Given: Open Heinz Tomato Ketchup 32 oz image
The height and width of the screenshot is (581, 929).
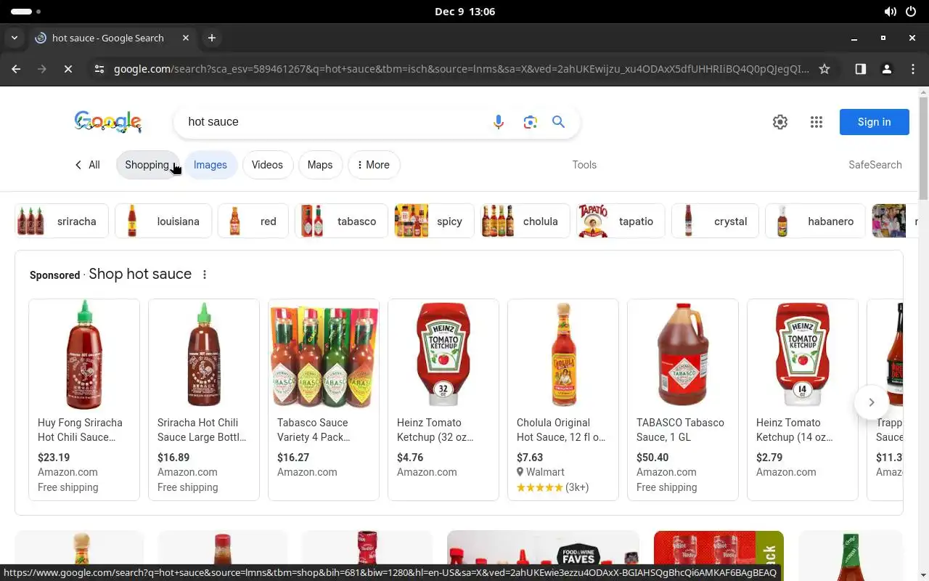Looking at the screenshot, I should click(x=443, y=355).
